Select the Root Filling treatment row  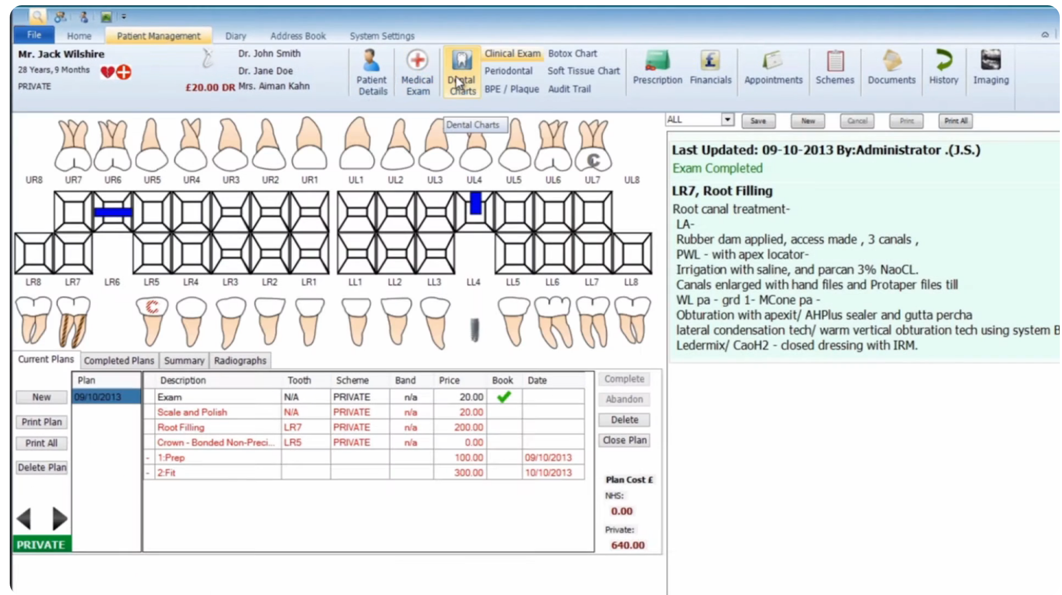364,427
